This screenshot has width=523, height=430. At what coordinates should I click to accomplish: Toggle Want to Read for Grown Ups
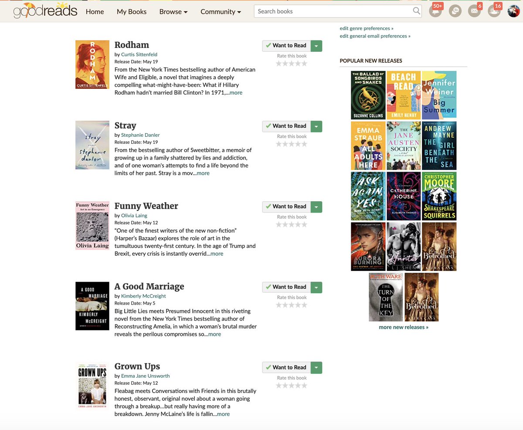click(286, 367)
